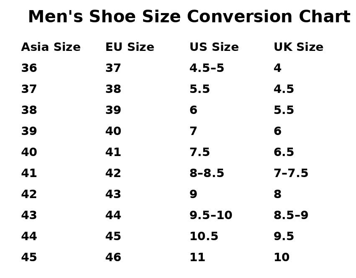Click the UK size 5.5 cell
The width and height of the screenshot is (356, 278).
pyautogui.click(x=284, y=110)
